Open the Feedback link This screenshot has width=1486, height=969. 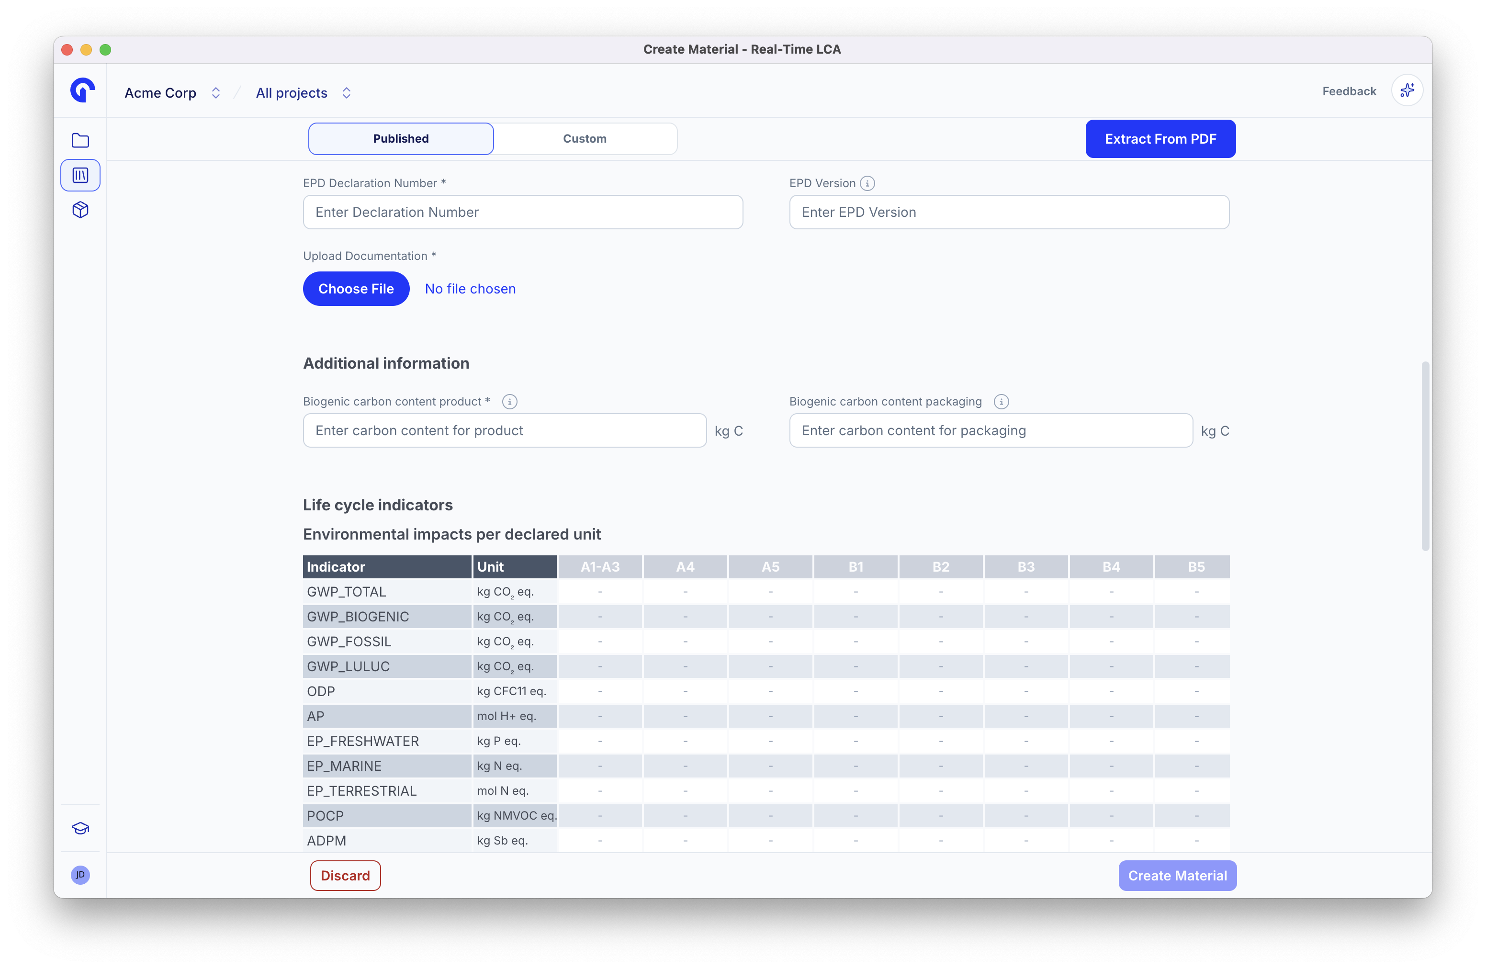click(1349, 91)
